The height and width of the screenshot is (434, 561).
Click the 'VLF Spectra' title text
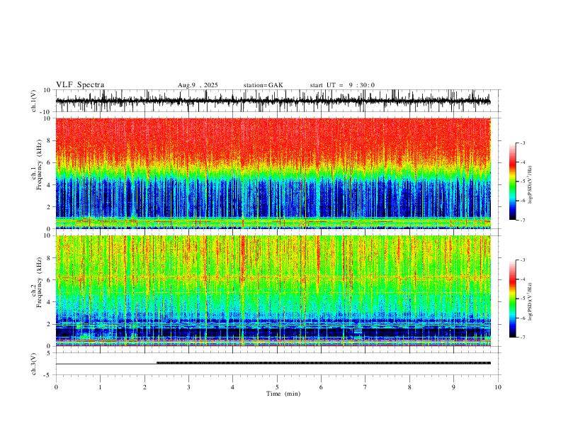click(80, 85)
